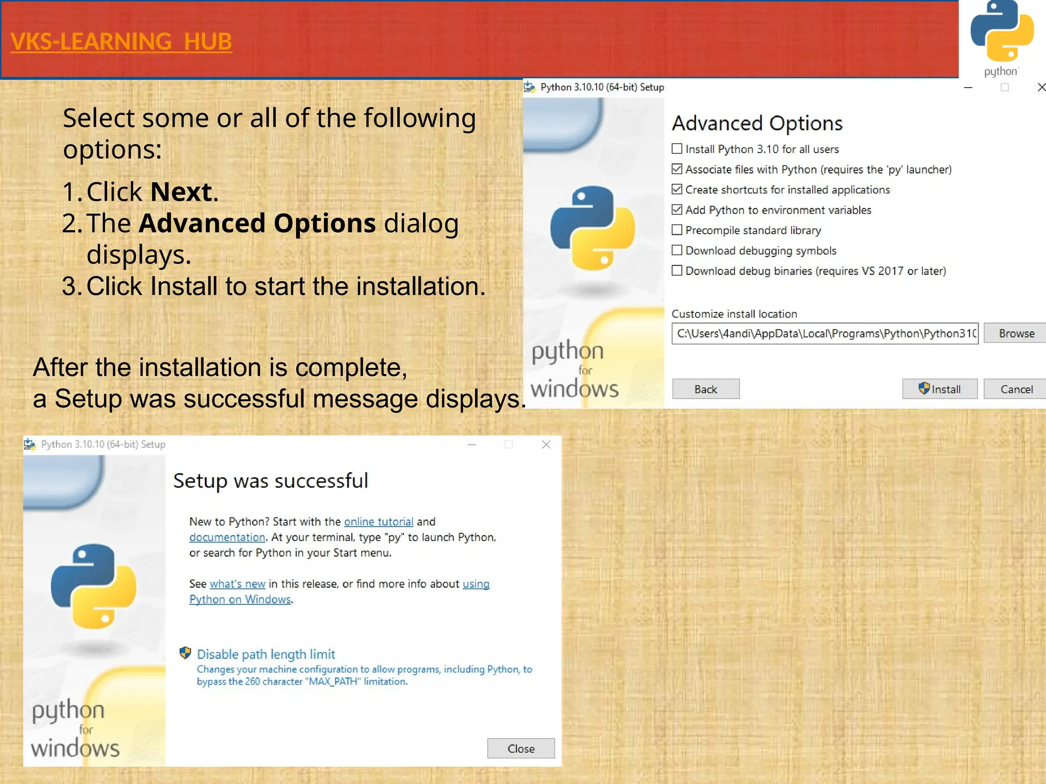Click Install to start installation

(940, 389)
